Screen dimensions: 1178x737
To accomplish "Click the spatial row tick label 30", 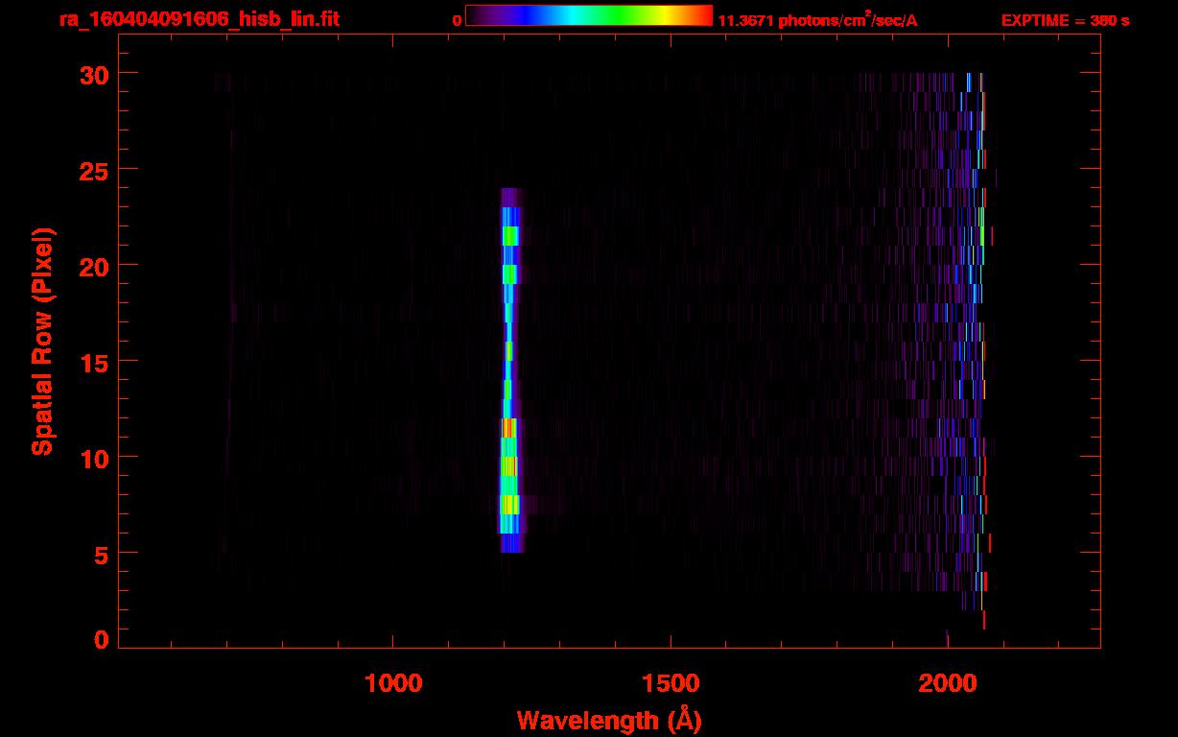I will coord(94,74).
